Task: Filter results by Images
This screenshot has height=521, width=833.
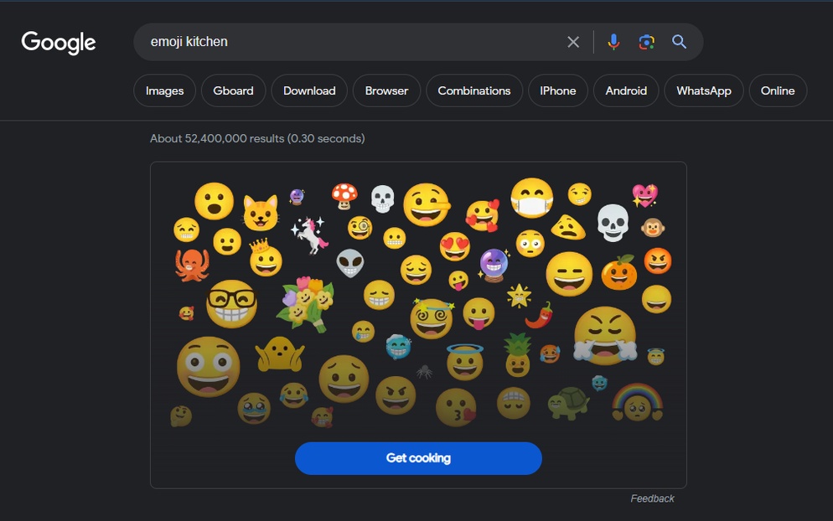Action: coord(165,90)
